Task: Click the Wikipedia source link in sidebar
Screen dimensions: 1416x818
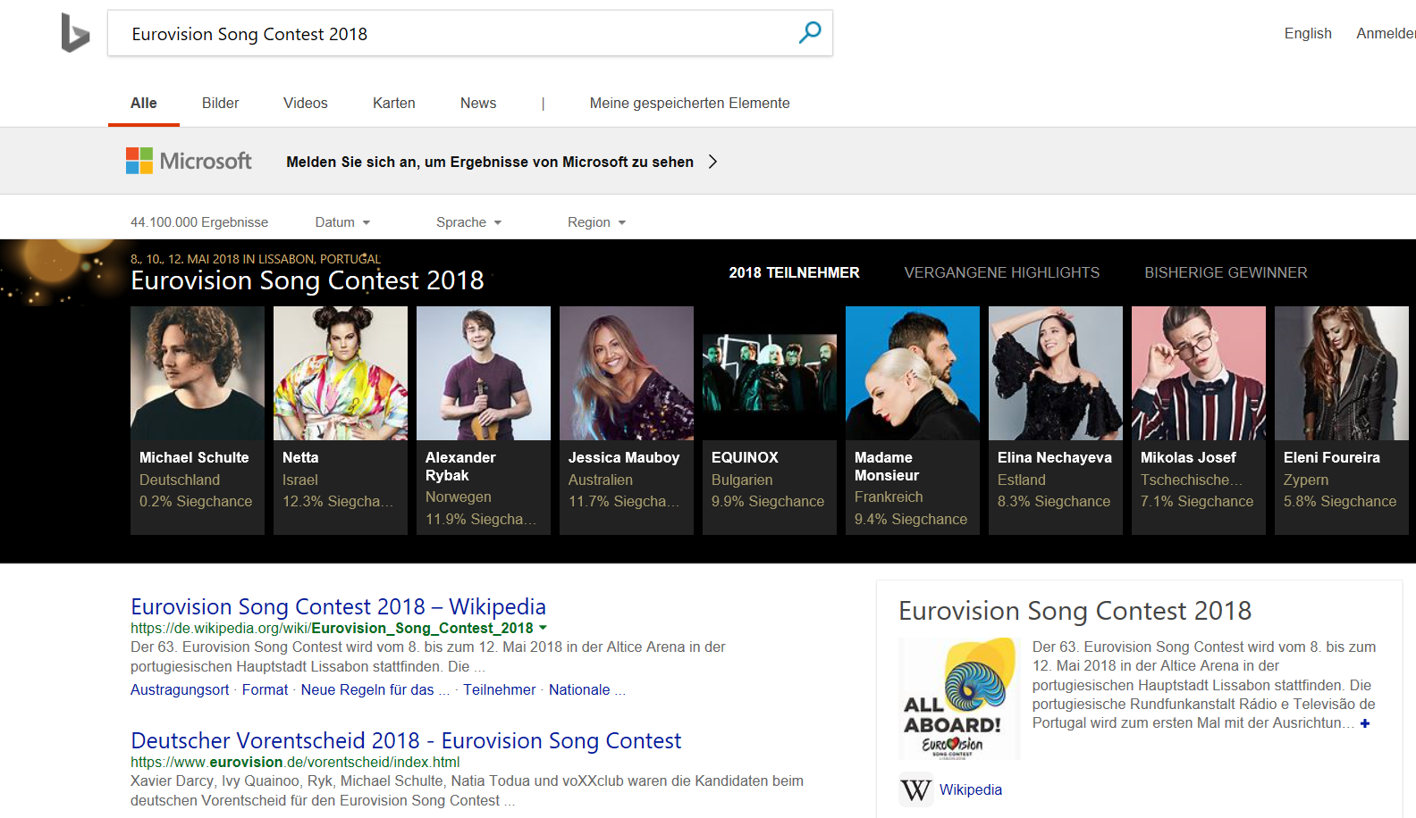Action: point(971,789)
